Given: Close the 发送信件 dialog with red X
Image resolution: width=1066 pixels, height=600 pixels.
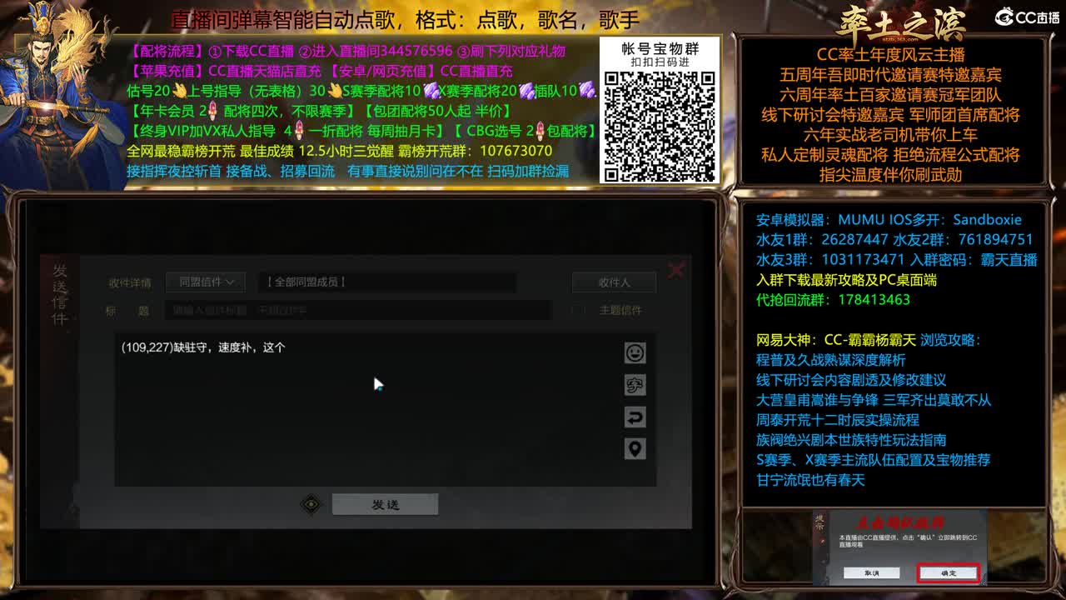Looking at the screenshot, I should click(675, 269).
